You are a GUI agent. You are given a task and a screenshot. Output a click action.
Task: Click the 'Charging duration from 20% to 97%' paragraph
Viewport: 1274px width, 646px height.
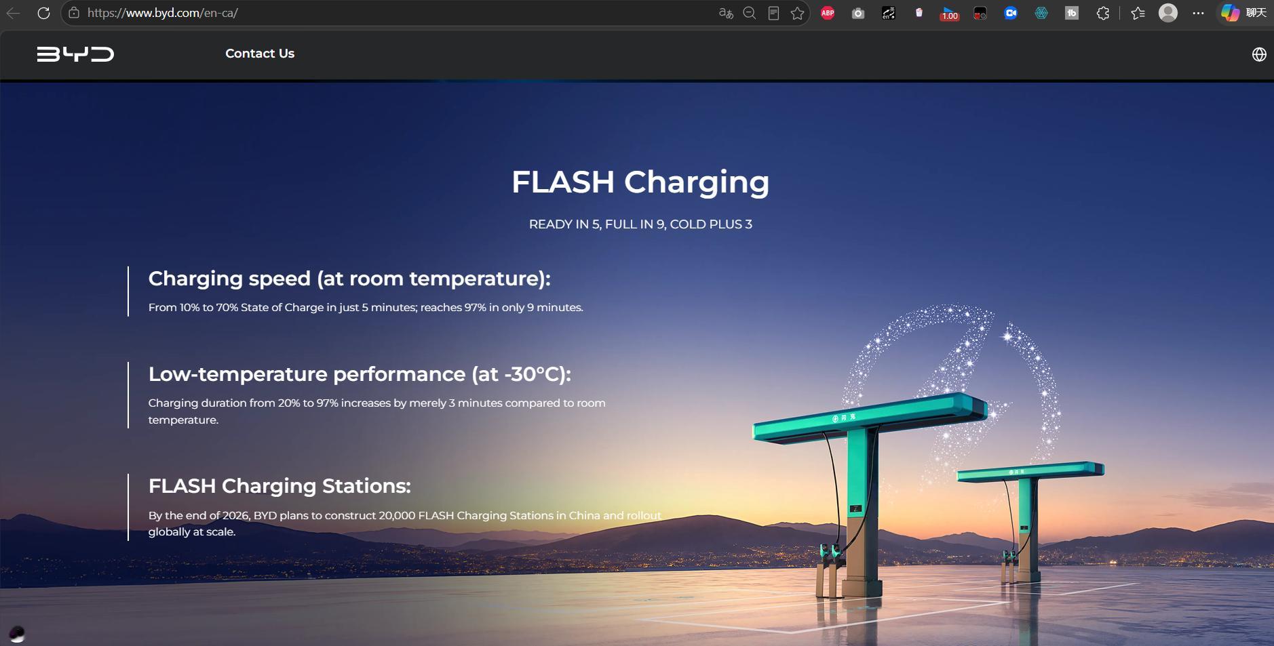coord(377,411)
